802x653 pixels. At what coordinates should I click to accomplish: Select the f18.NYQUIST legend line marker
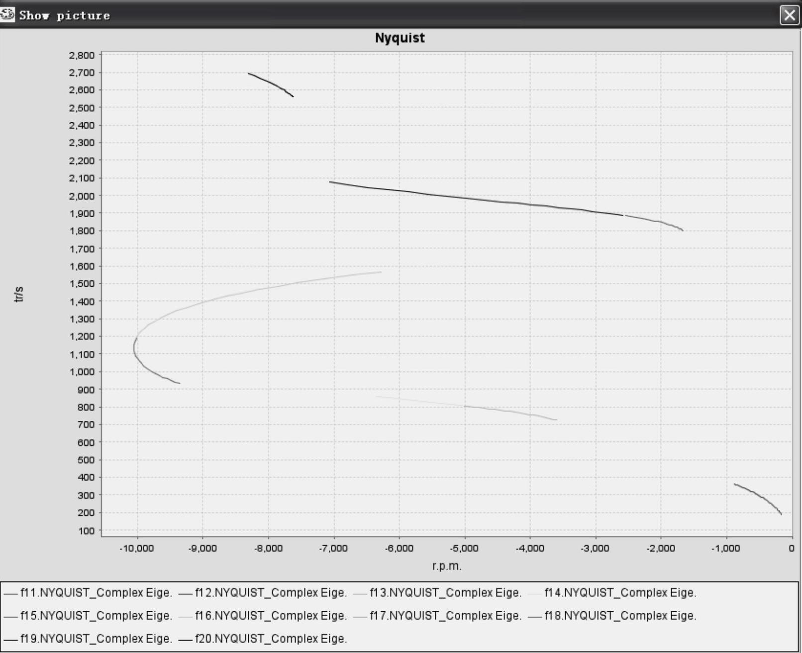point(534,616)
